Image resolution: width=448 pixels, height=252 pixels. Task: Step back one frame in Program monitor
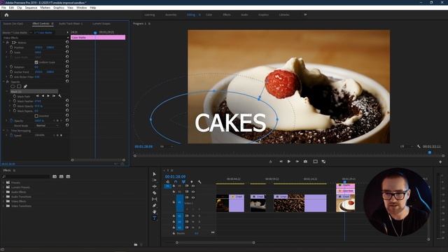pos(281,162)
